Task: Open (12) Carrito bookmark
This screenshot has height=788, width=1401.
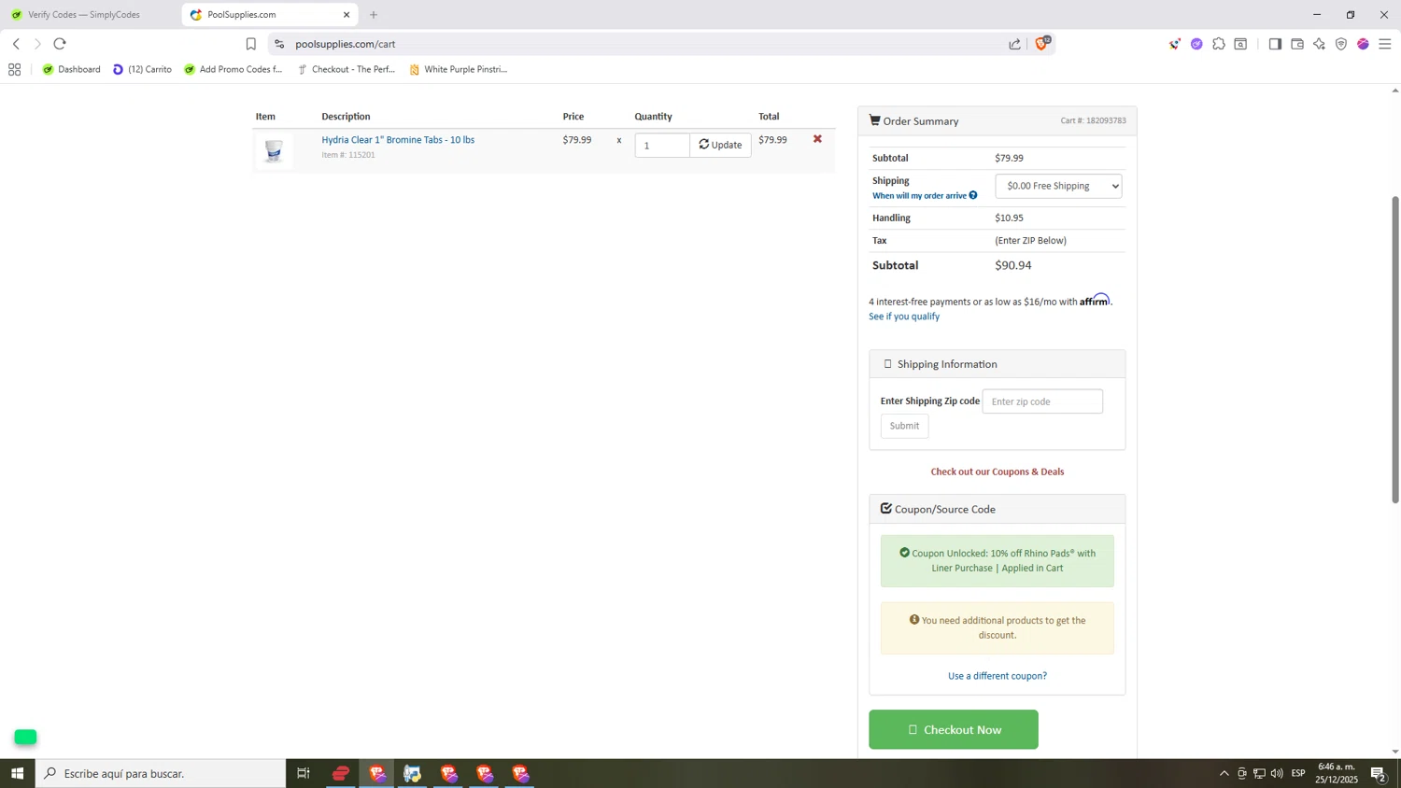Action: tap(142, 69)
